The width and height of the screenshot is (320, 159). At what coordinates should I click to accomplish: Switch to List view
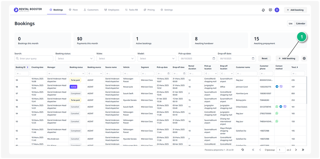pyautogui.click(x=291, y=23)
